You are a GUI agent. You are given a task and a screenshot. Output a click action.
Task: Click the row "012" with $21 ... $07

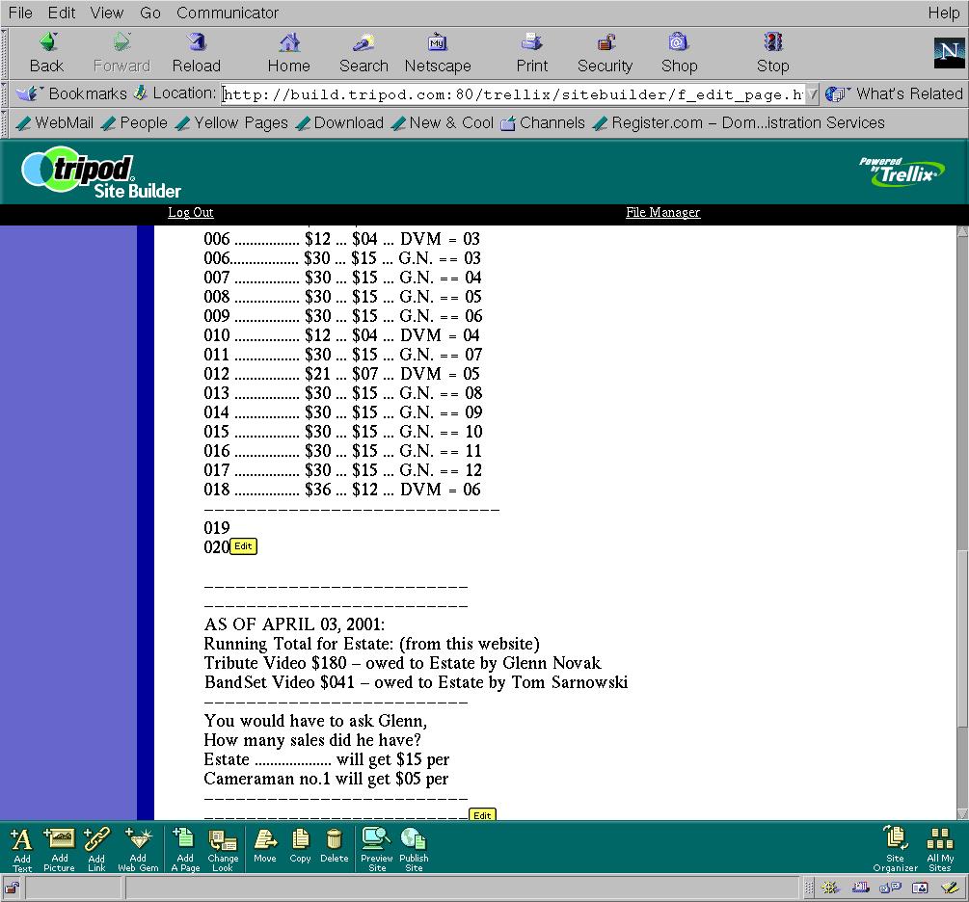[x=341, y=374]
